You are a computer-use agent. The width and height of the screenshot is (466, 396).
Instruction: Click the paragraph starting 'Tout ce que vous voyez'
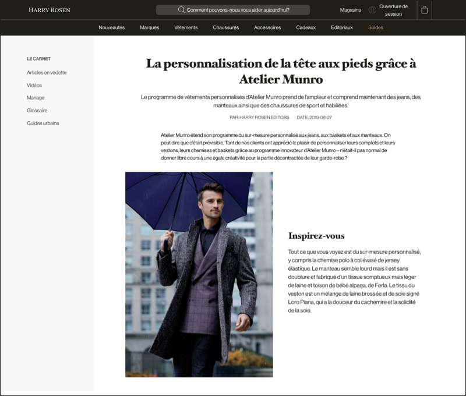point(354,281)
